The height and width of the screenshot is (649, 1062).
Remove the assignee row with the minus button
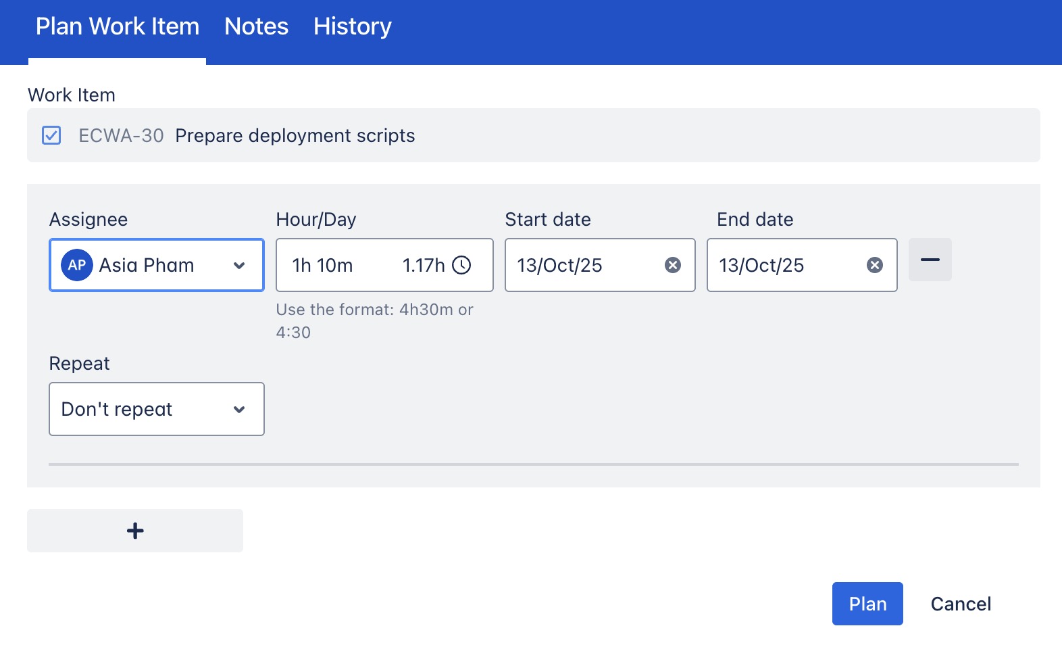(x=930, y=260)
